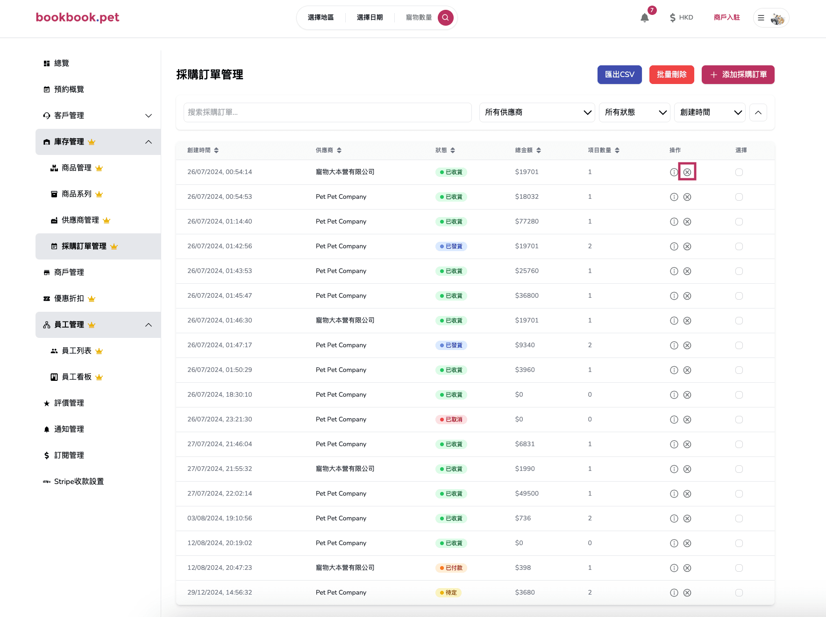Open 選擇地區 region selector
The width and height of the screenshot is (826, 617).
click(x=321, y=18)
